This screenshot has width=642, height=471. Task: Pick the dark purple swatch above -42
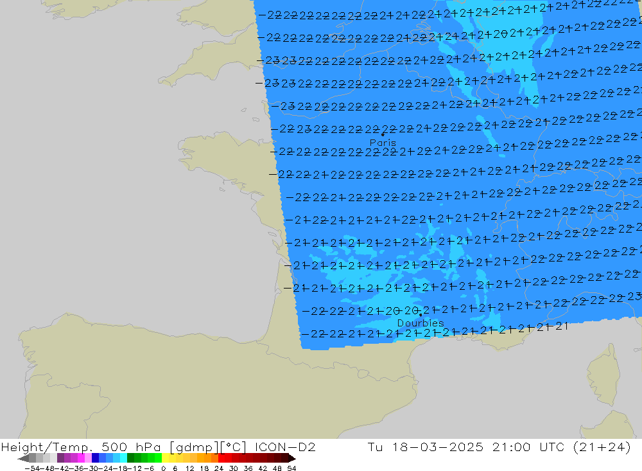(60, 458)
